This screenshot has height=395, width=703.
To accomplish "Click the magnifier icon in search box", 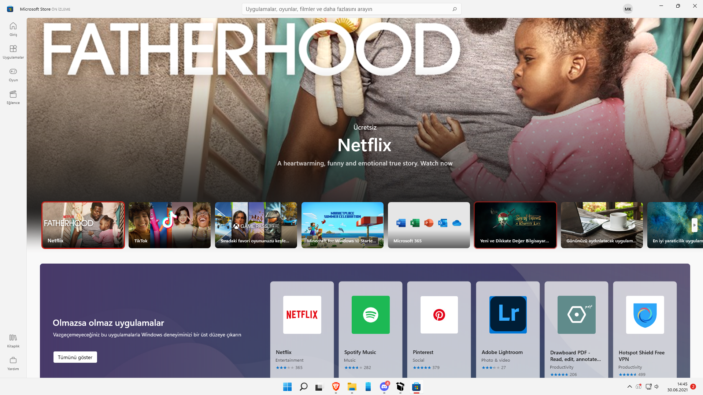I will [x=455, y=9].
